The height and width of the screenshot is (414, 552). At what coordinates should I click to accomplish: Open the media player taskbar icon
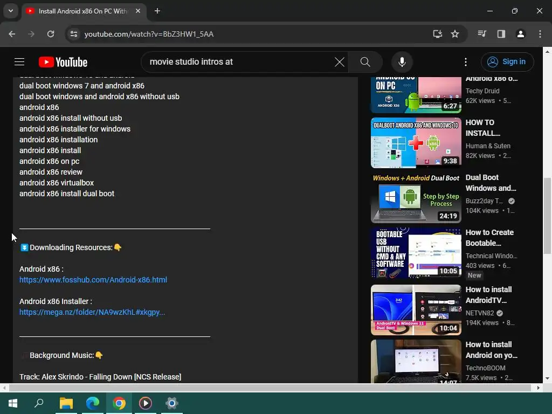(146, 403)
